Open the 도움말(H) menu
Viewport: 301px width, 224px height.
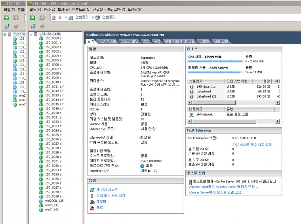135,9
